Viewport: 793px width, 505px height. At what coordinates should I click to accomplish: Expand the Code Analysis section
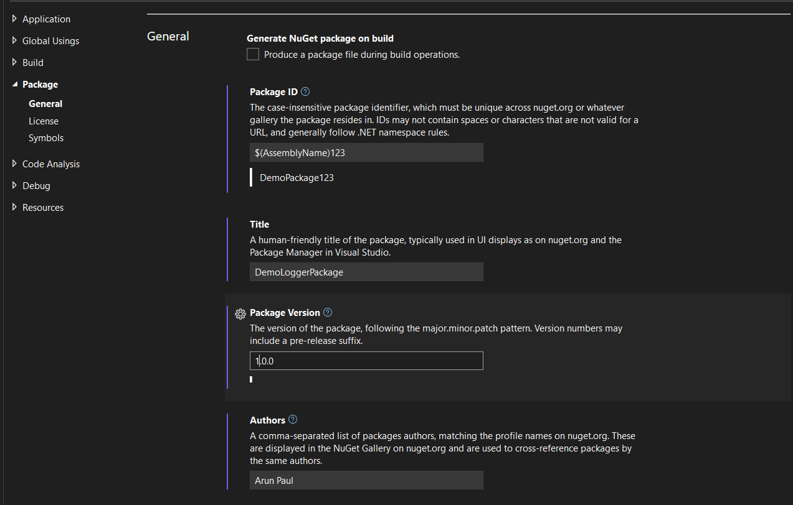15,164
